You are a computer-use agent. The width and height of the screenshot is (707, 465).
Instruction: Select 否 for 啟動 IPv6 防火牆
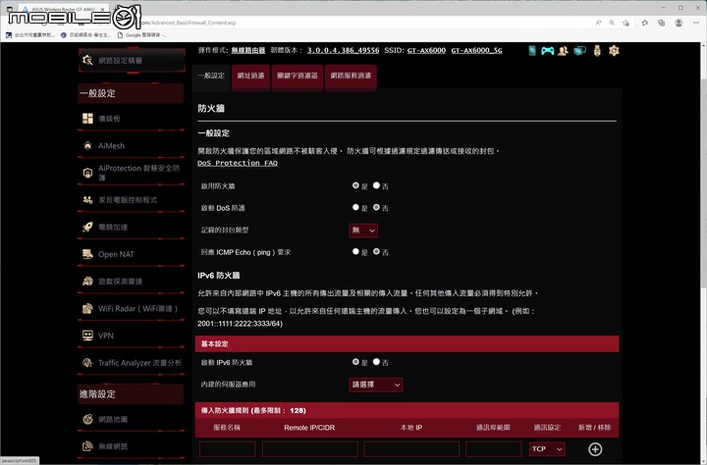(376, 362)
